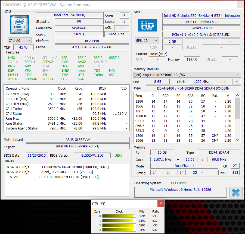Click the module Clock 1200 MHz field
This screenshot has width=245, height=234.
coord(201,82)
